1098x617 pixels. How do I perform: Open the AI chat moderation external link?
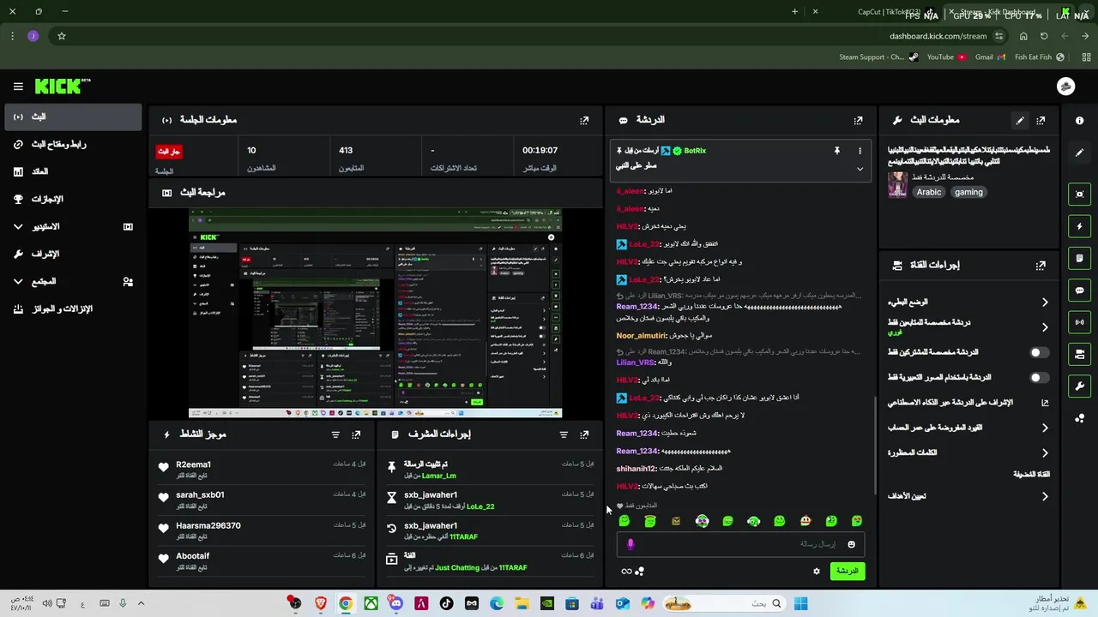tap(1045, 403)
